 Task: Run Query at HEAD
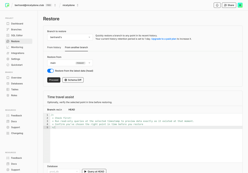(94, 171)
